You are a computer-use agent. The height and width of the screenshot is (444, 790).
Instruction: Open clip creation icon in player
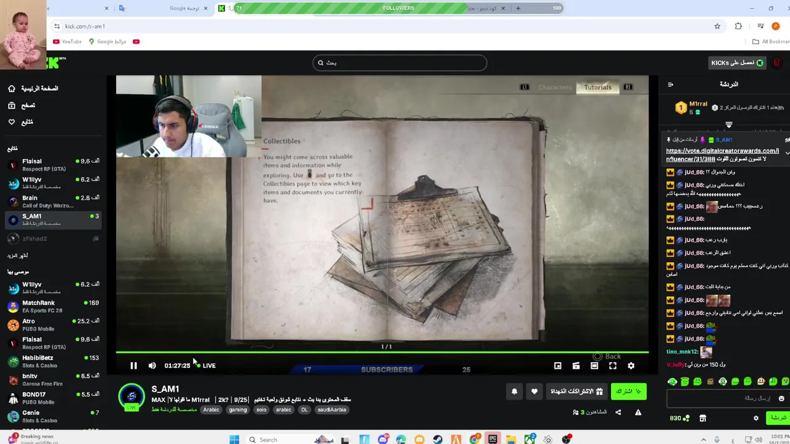coord(576,366)
